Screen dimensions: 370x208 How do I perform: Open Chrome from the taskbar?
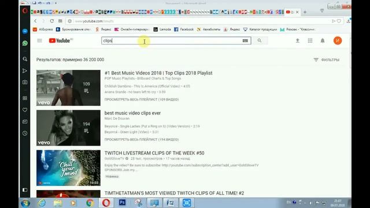(x=90, y=203)
